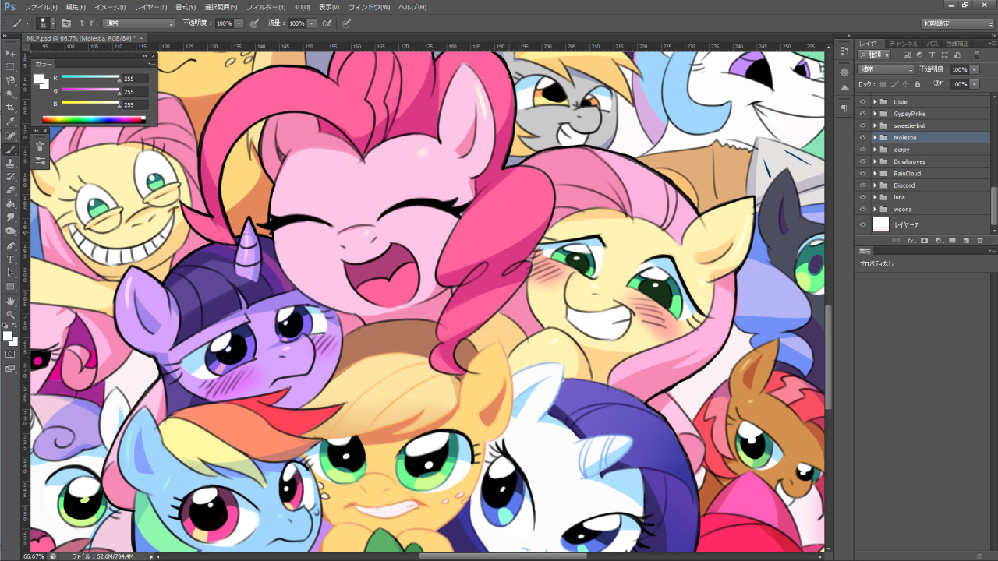
Task: Click the B value input field
Action: coord(135,104)
